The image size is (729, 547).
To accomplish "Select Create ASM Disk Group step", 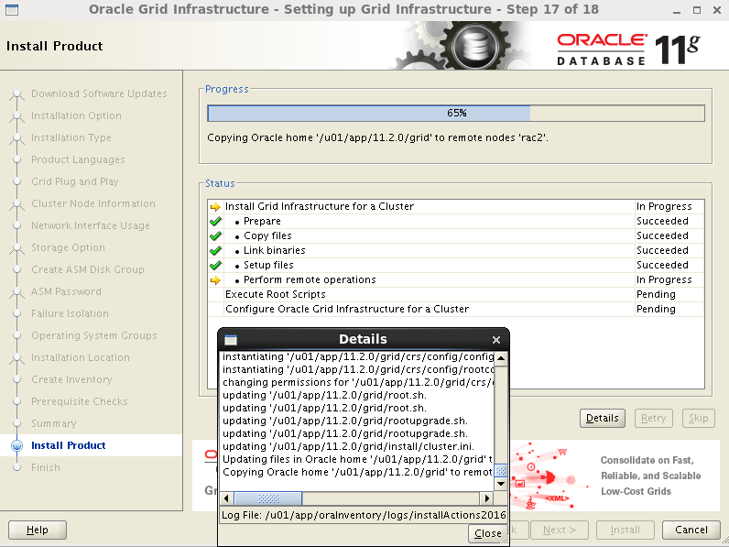I will (87, 269).
